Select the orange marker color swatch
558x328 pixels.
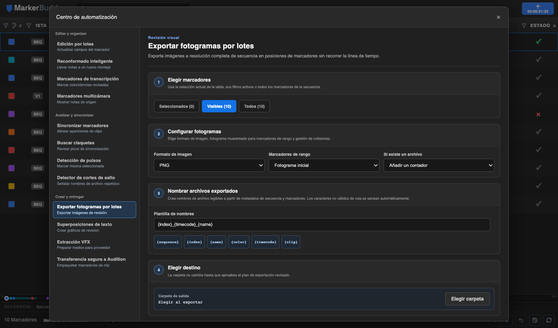(x=11, y=132)
